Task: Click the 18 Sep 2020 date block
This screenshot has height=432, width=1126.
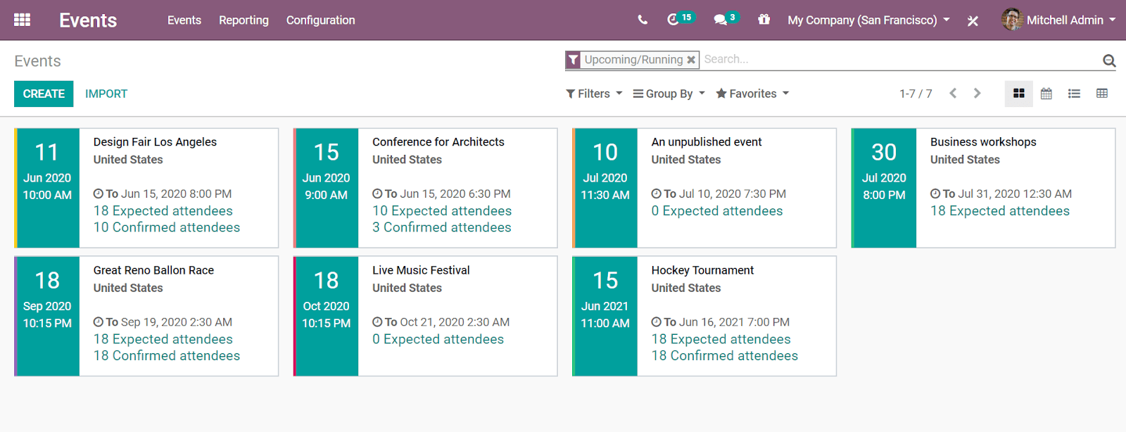Action: click(x=47, y=316)
